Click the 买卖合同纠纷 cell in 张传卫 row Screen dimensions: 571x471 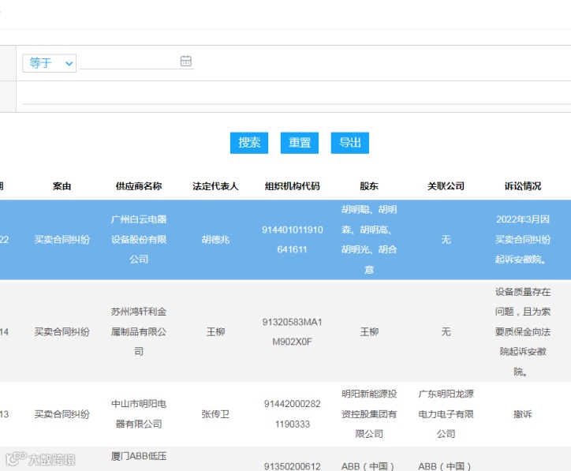click(x=62, y=414)
